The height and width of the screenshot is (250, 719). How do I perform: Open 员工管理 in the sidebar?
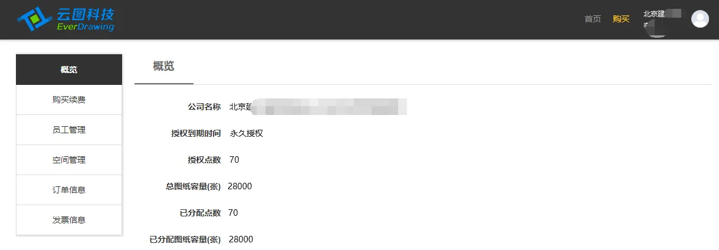pos(69,130)
